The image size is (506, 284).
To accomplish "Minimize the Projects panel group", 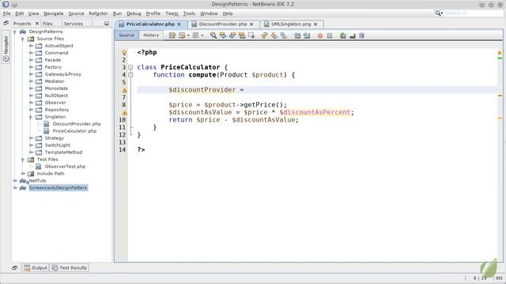I will 107,24.
